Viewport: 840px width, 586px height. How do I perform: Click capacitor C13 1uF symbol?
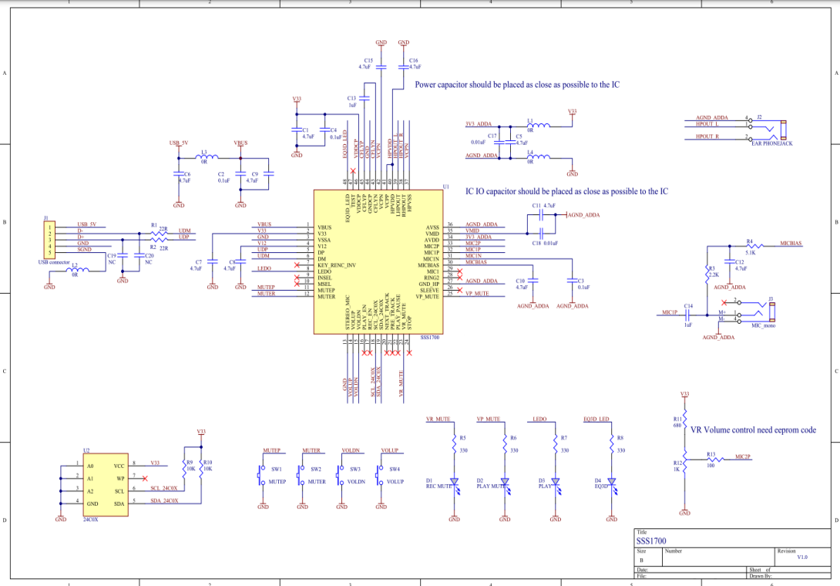365,98
